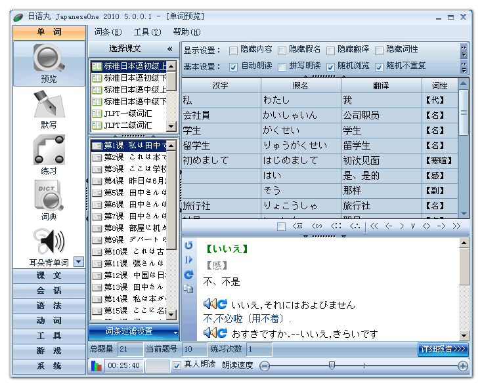This screenshot has height=387, width=482.
Task: Collapse the 选择课文 panel with the « chevron
Action: [170, 49]
